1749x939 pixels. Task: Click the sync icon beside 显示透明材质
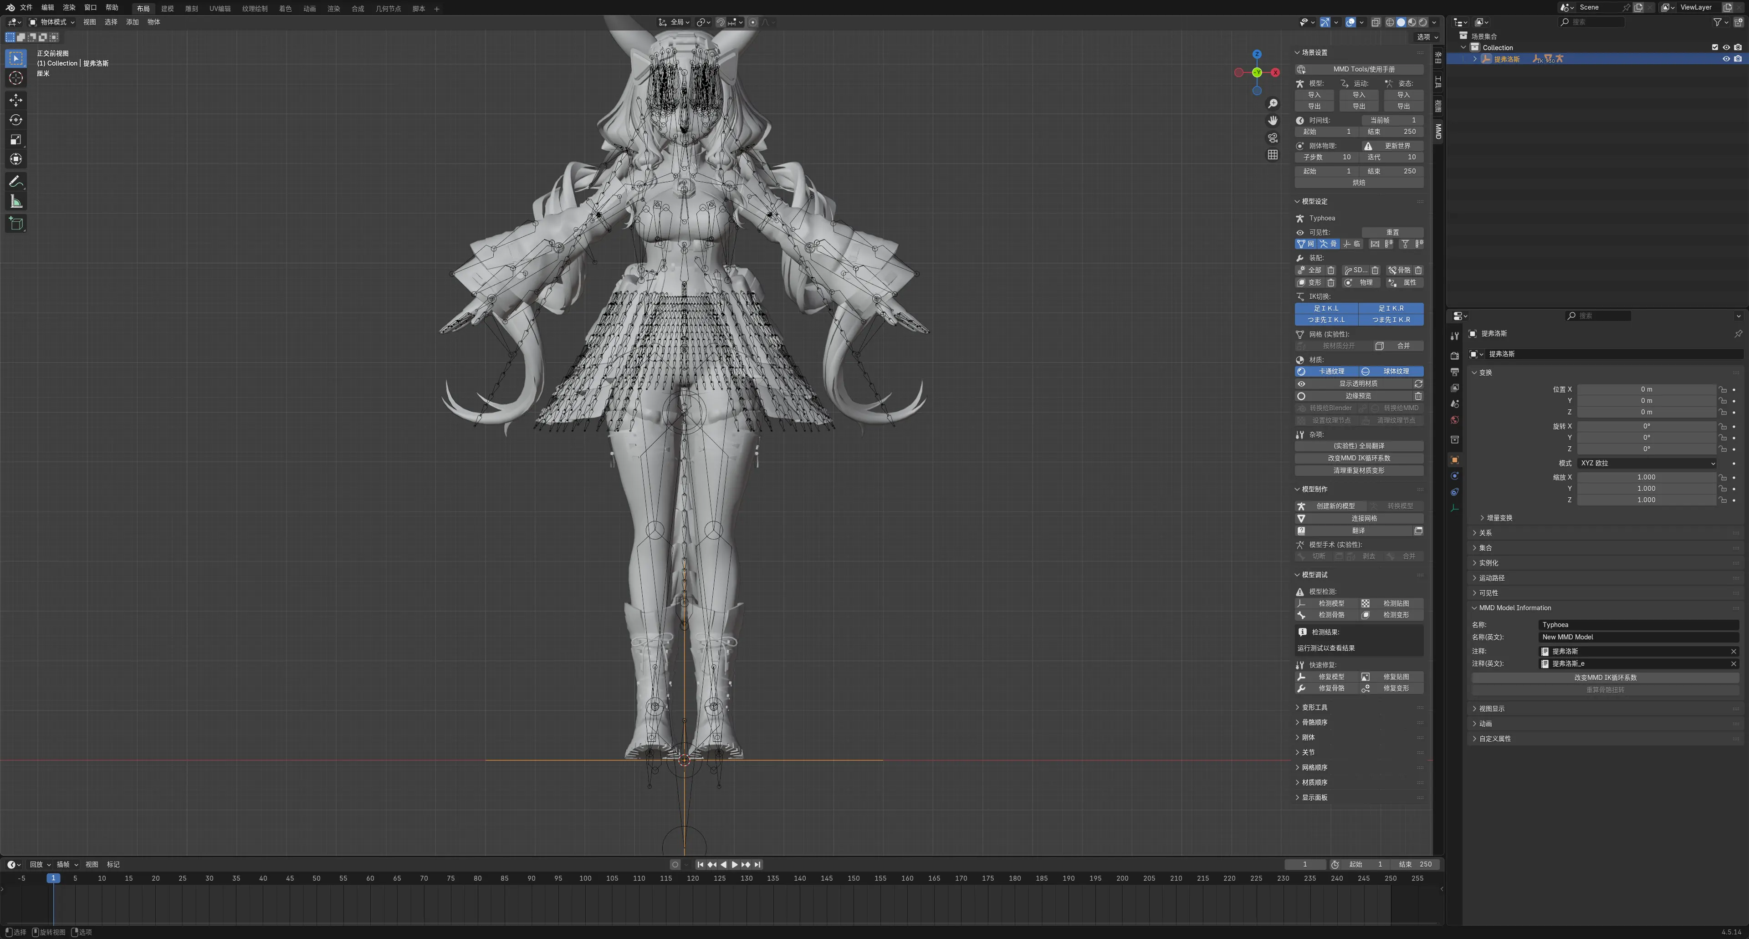[x=1418, y=383]
